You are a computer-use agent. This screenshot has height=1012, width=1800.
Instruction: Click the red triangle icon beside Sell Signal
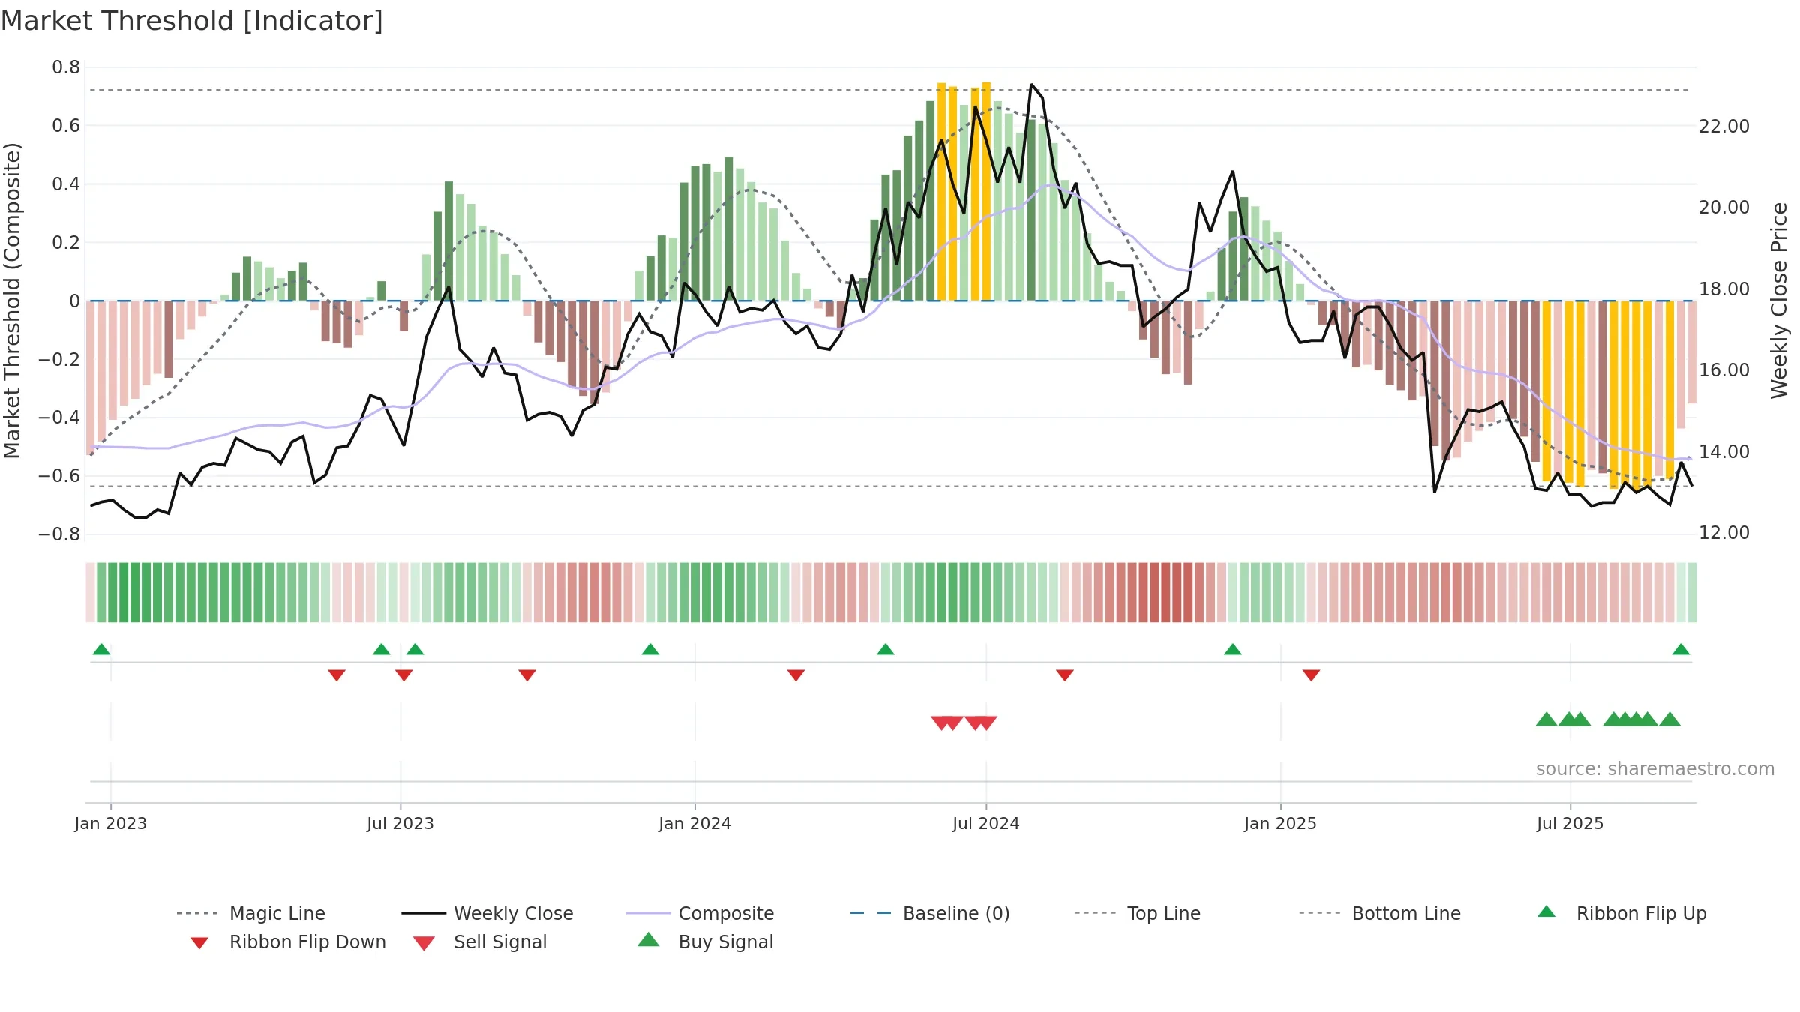click(x=424, y=943)
